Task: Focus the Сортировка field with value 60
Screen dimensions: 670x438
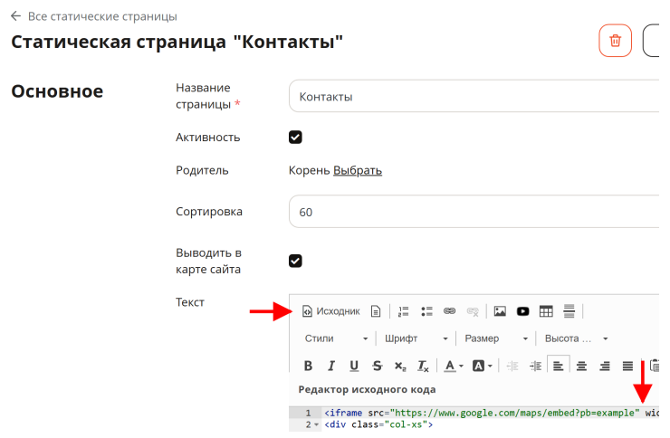Action: [x=474, y=212]
